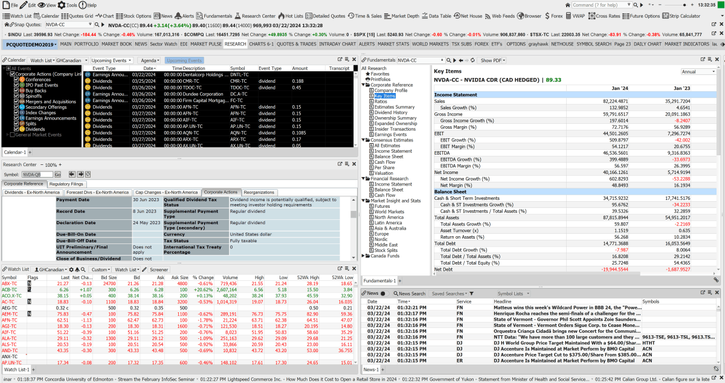Open the Cross Rates tool
This screenshot has height=383, width=725.
[604, 16]
